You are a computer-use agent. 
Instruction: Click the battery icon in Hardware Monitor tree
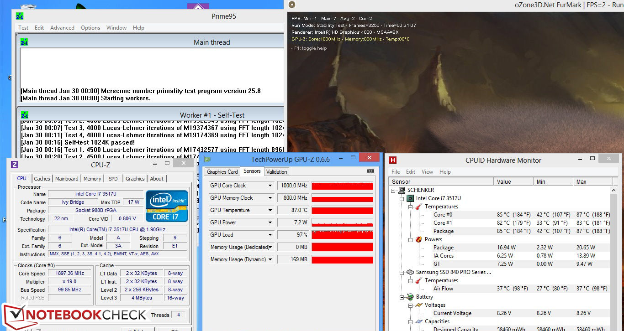click(x=410, y=297)
